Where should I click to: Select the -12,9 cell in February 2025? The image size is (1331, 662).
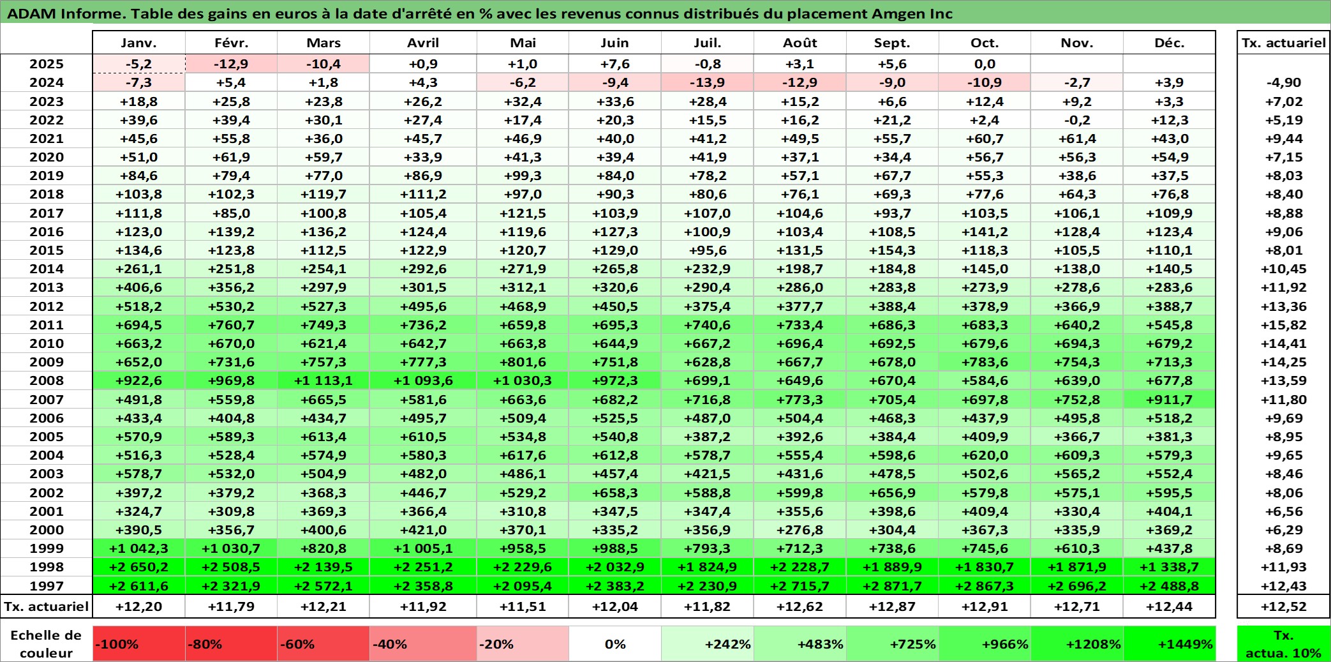(231, 64)
